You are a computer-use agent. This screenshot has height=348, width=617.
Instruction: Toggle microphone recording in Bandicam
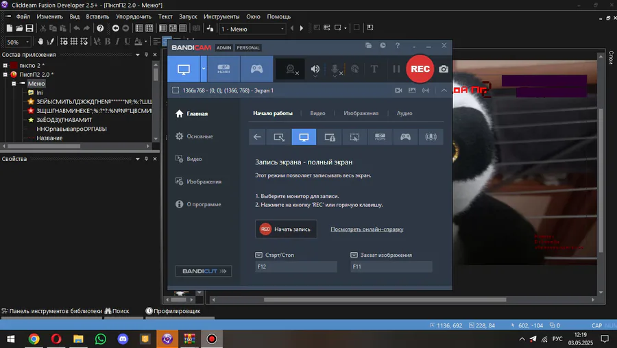tap(335, 69)
